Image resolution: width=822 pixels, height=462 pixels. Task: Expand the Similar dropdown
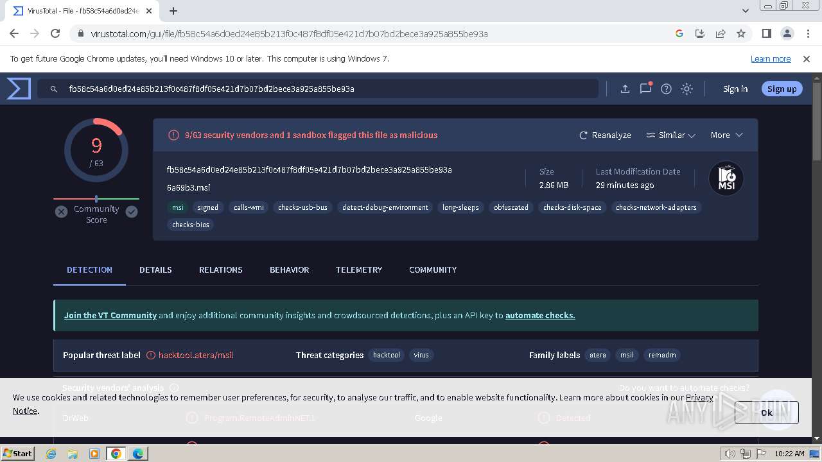670,135
